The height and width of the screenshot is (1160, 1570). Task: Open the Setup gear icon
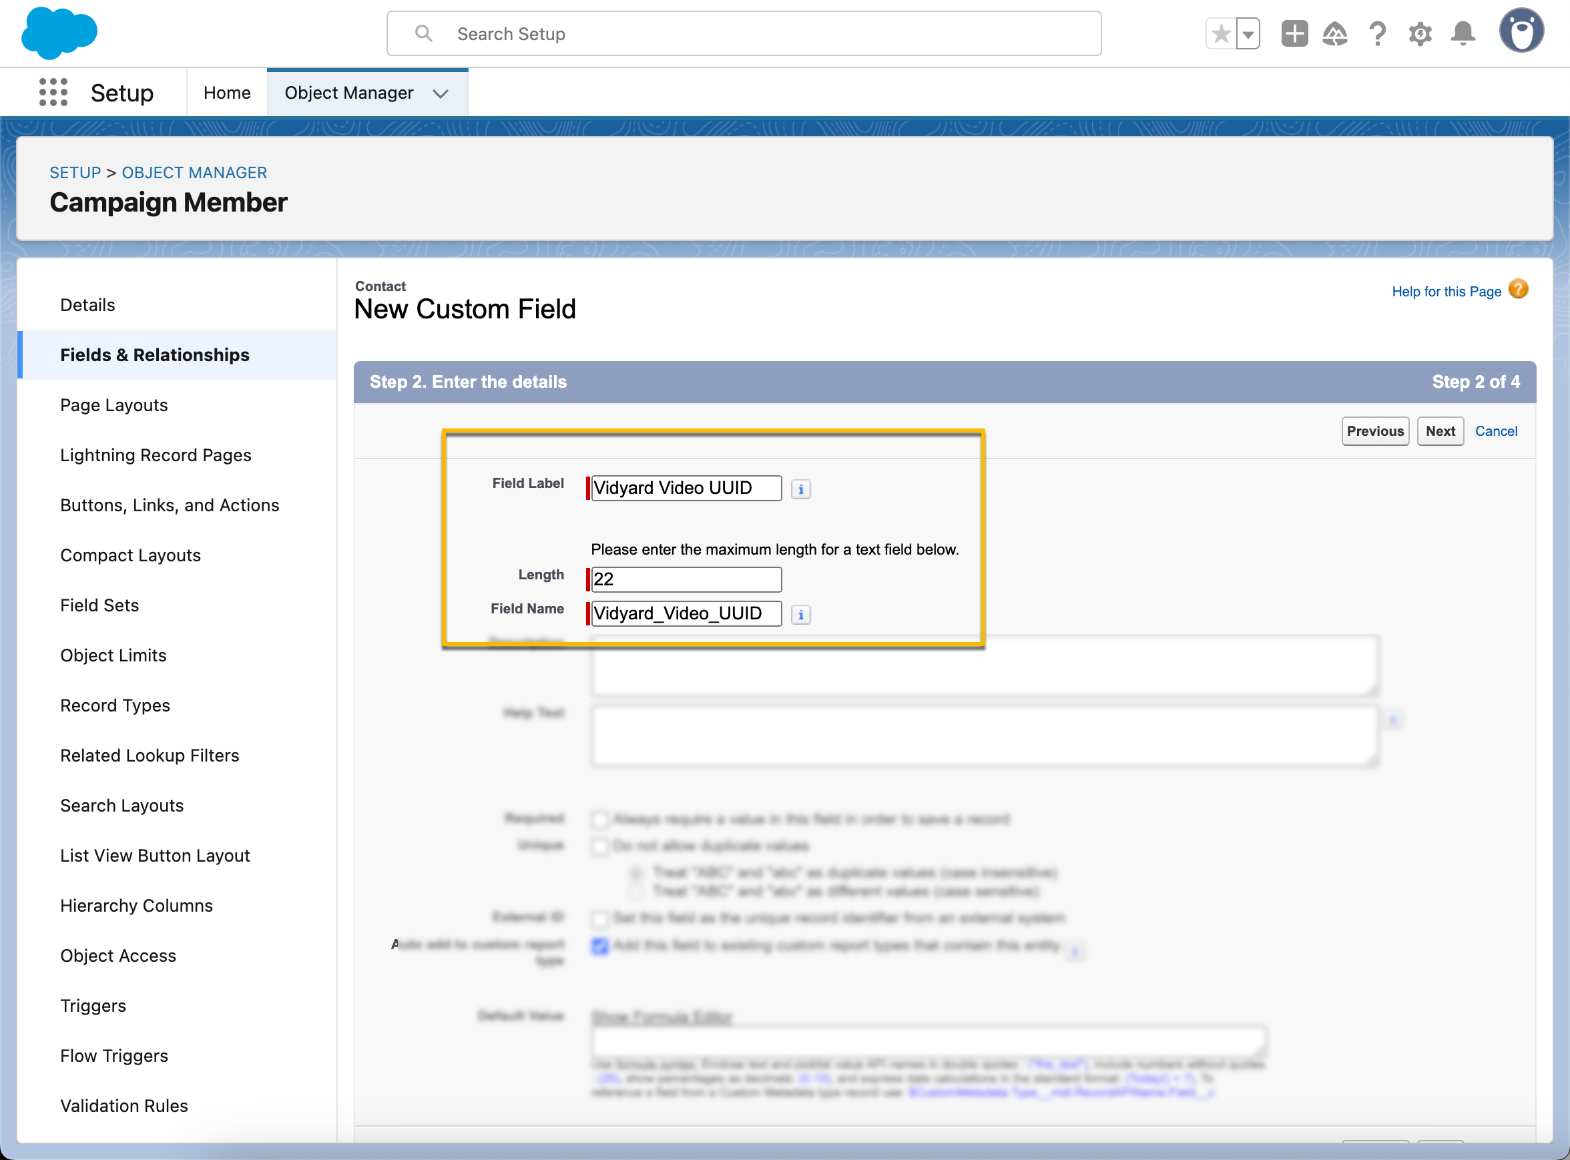tap(1420, 33)
